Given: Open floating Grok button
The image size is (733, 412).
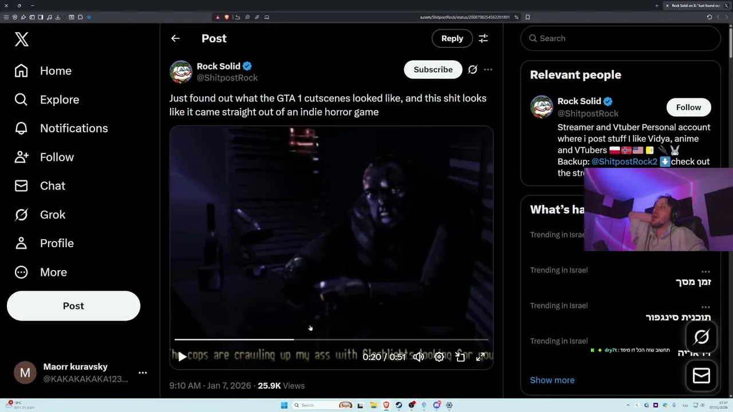Looking at the screenshot, I should [x=702, y=337].
